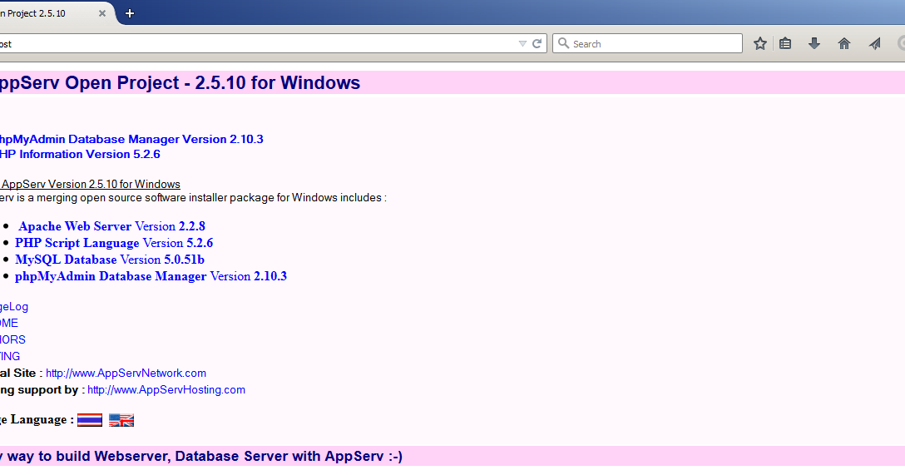Image resolution: width=905 pixels, height=475 pixels.
Task: Open the ChangeLog link
Action: [x=14, y=306]
